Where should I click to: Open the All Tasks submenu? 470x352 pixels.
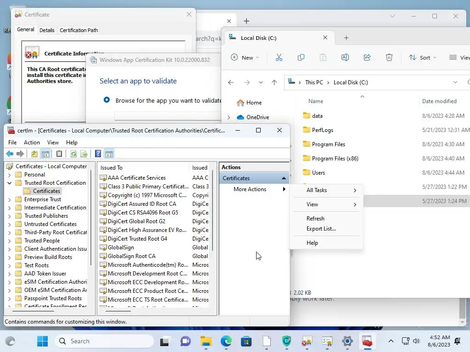click(326, 190)
